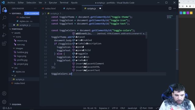Open the Archivo menu
The width and height of the screenshot is (195, 110).
click(x=11, y=3)
